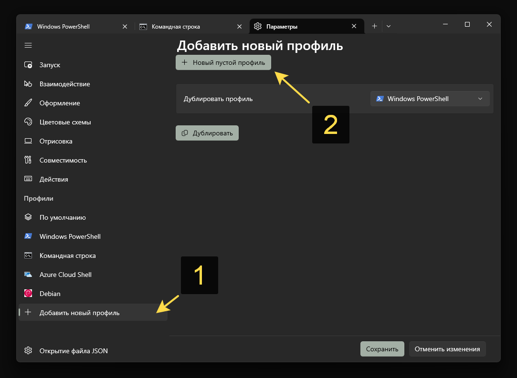Open the Отрисовка settings page

93,141
